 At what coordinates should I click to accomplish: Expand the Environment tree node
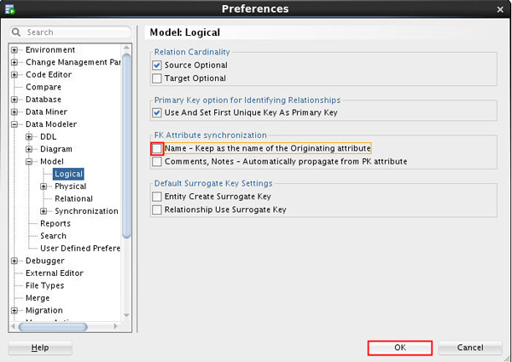(x=15, y=50)
